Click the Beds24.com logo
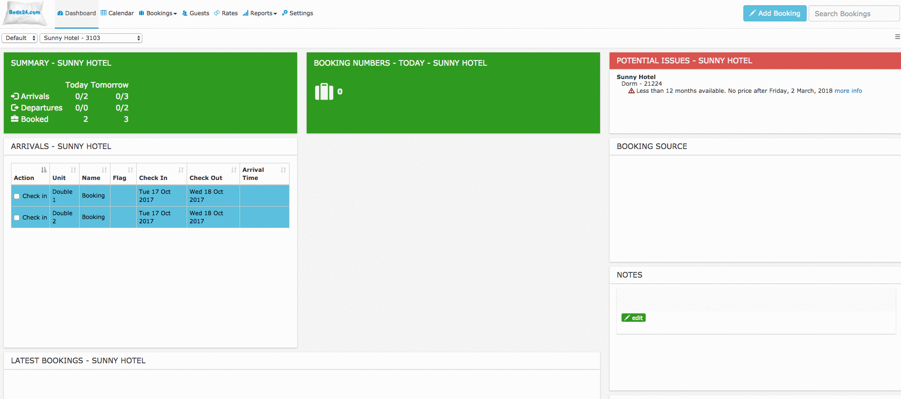The image size is (901, 399). click(x=25, y=13)
